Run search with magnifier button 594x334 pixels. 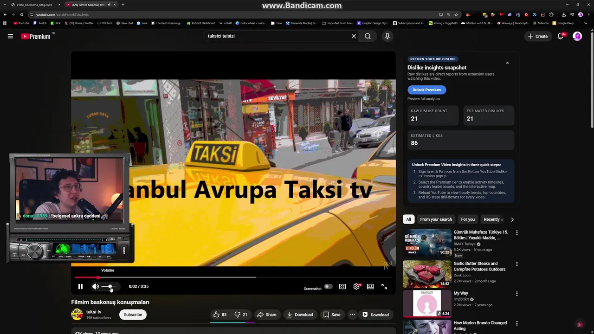(368, 36)
